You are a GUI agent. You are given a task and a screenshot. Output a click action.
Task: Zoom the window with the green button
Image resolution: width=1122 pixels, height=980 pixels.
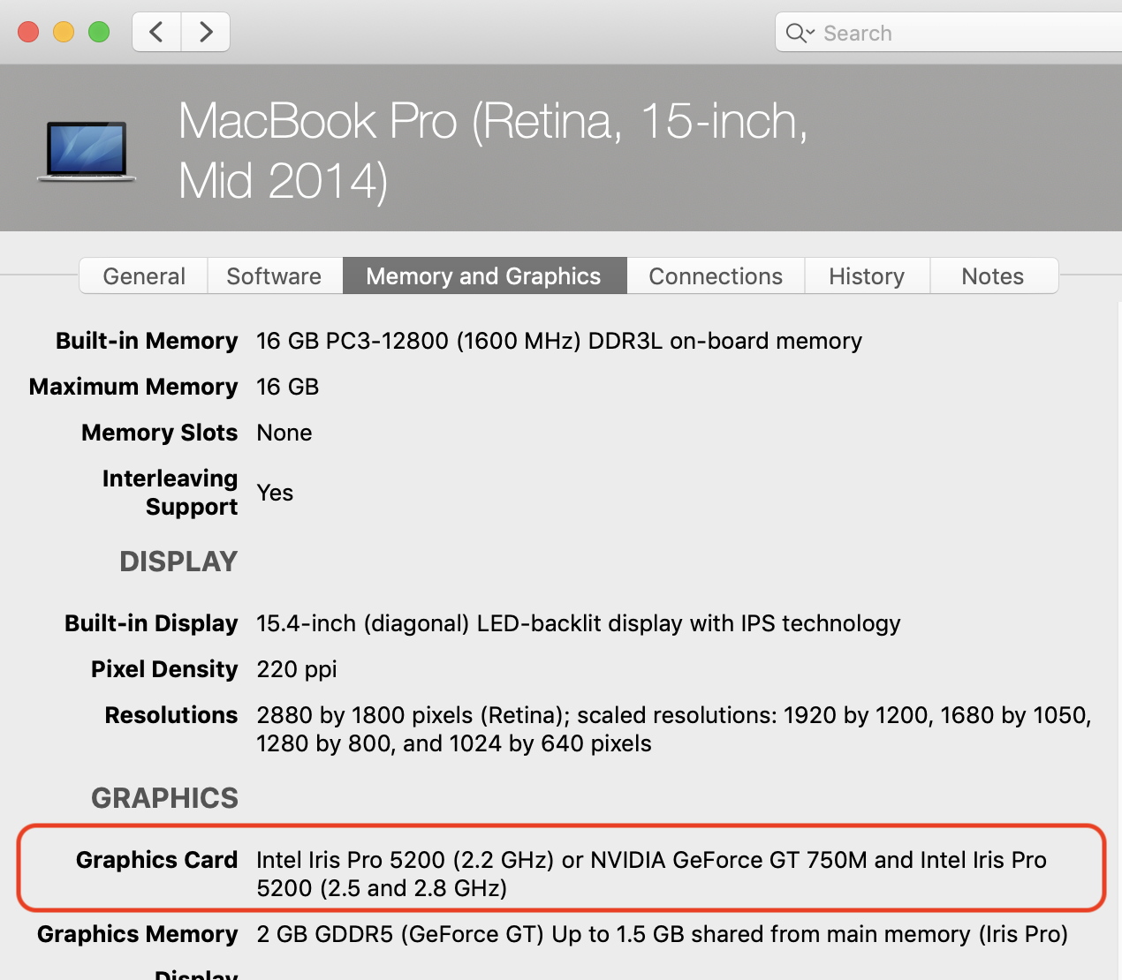click(99, 33)
